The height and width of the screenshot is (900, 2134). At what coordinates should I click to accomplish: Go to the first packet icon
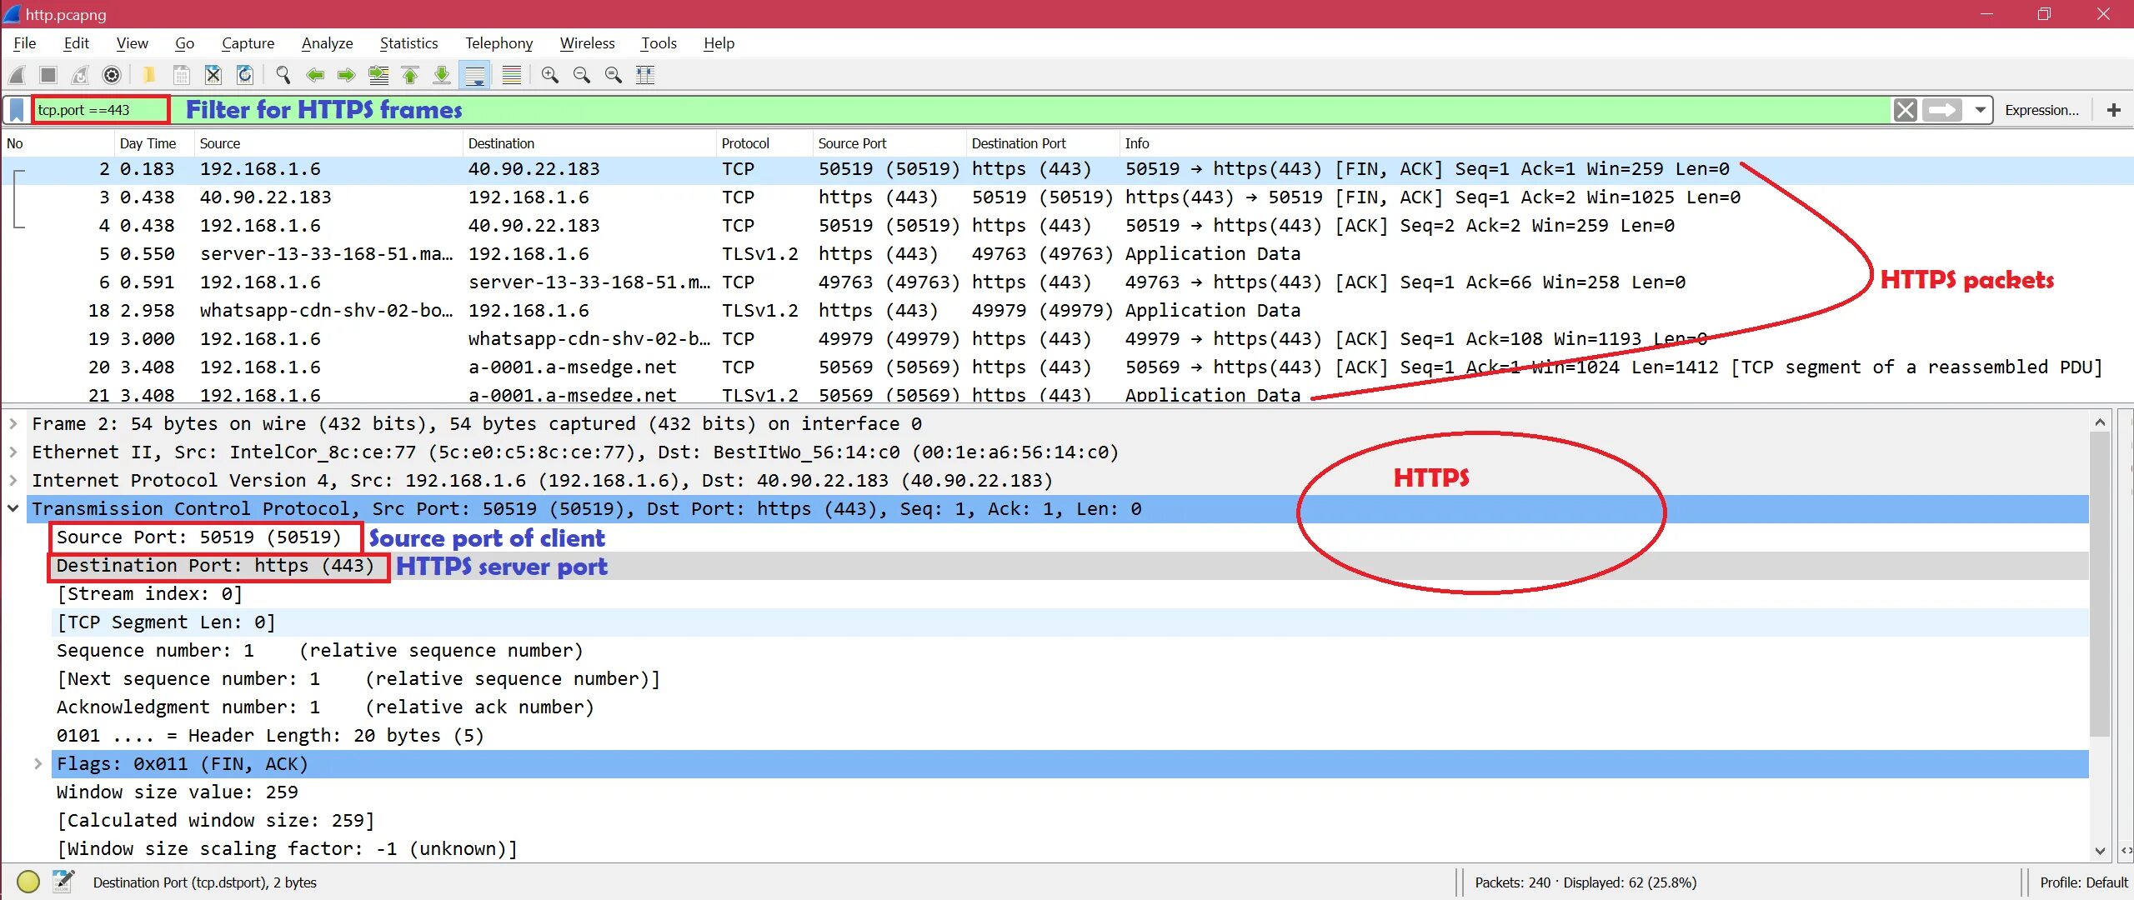point(410,75)
